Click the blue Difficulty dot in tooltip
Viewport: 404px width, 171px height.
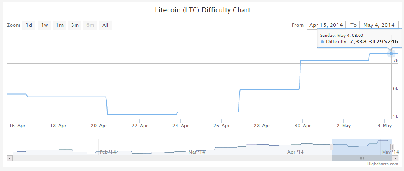coord(322,42)
